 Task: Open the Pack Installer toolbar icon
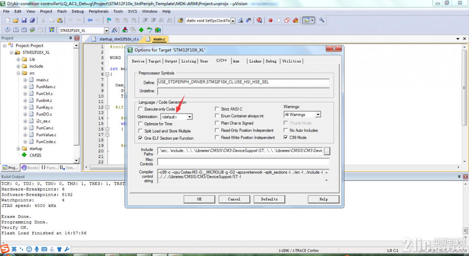(158, 30)
